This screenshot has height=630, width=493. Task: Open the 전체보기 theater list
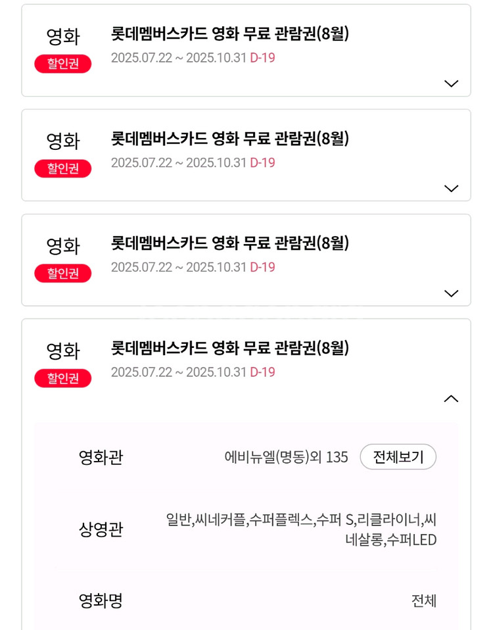tap(398, 457)
